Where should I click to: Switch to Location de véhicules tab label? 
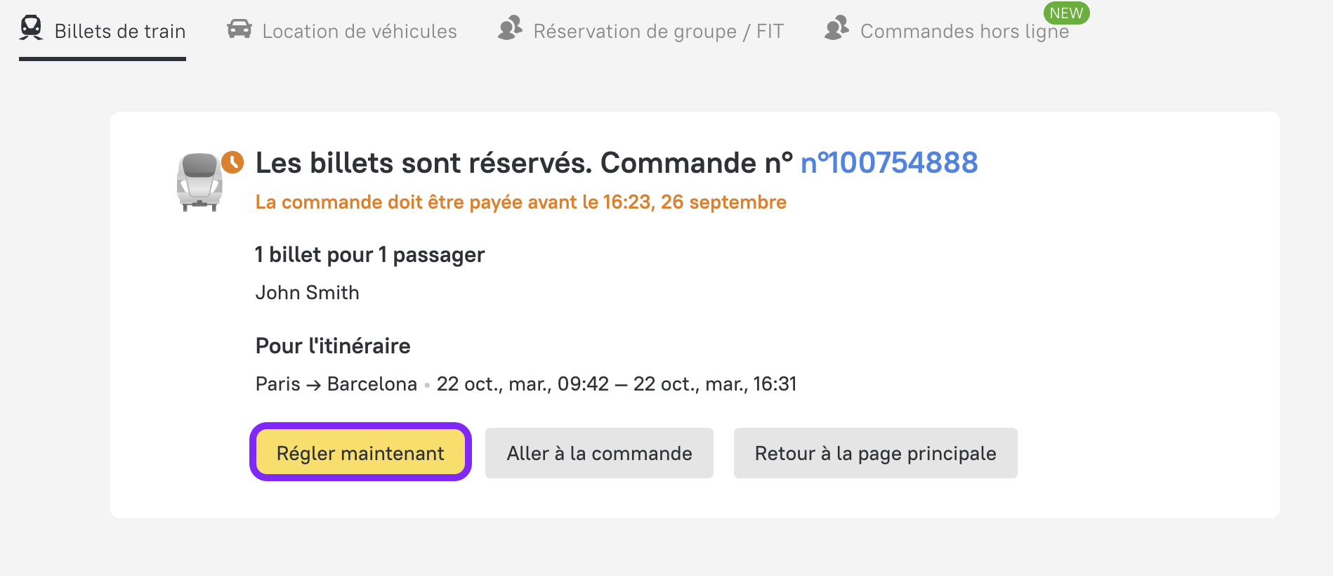pos(360,32)
